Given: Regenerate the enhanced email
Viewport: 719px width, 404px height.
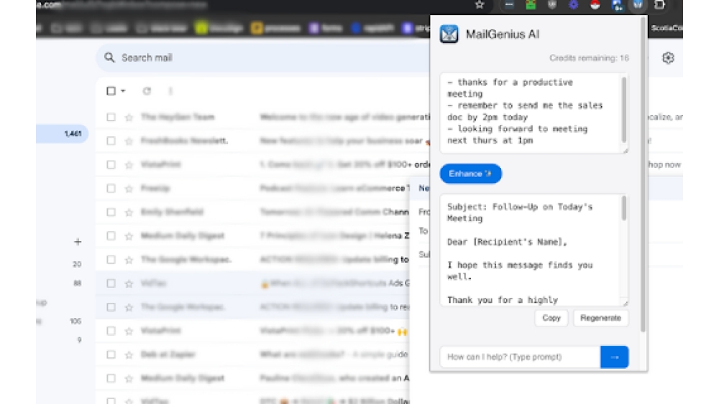Looking at the screenshot, I should coord(600,318).
